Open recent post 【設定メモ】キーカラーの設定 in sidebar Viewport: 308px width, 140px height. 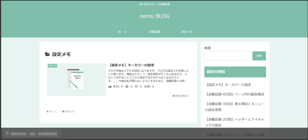(229, 85)
